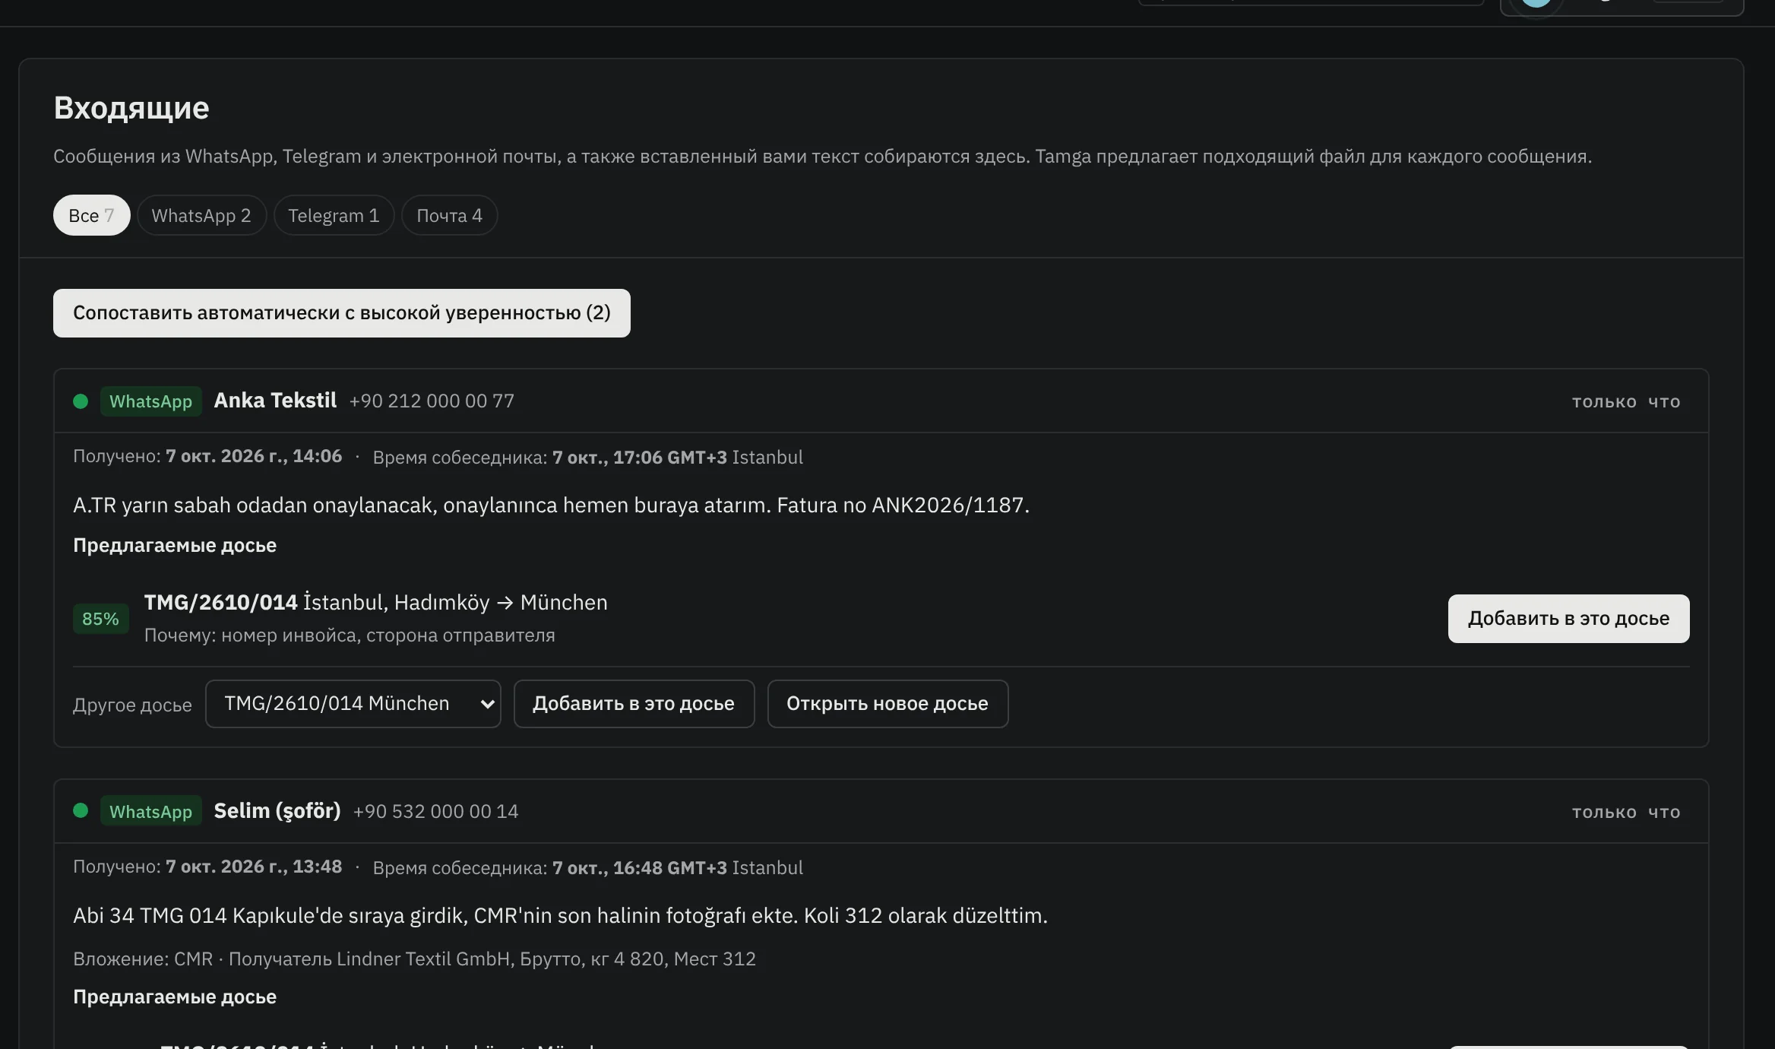Click the WhatsApp badge on Anka Tekstil message
Viewport: 1775px width, 1049px height.
click(150, 401)
